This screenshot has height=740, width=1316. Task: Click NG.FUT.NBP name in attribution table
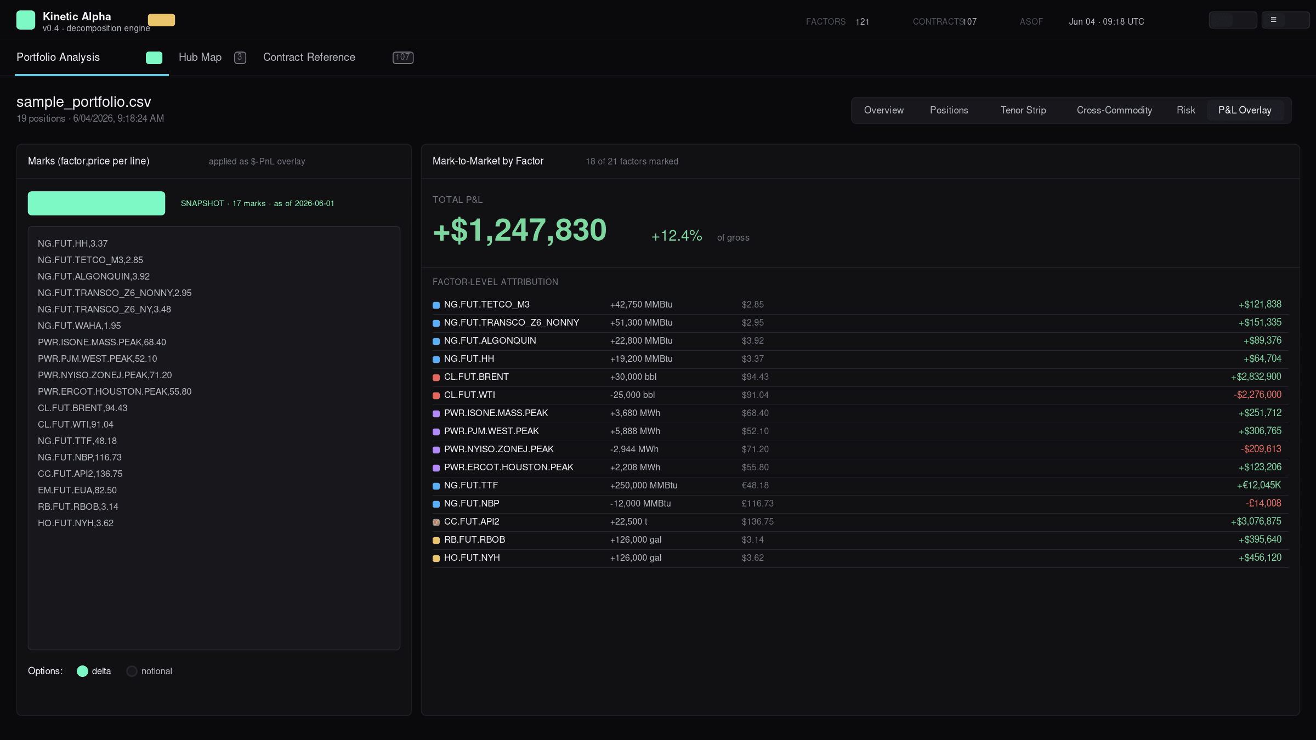tap(472, 504)
